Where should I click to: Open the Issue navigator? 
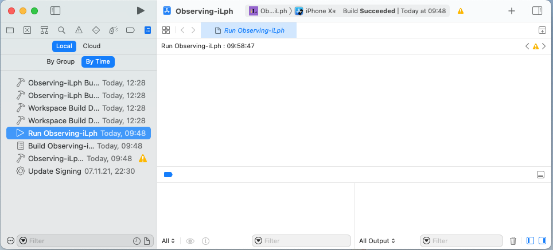point(79,30)
